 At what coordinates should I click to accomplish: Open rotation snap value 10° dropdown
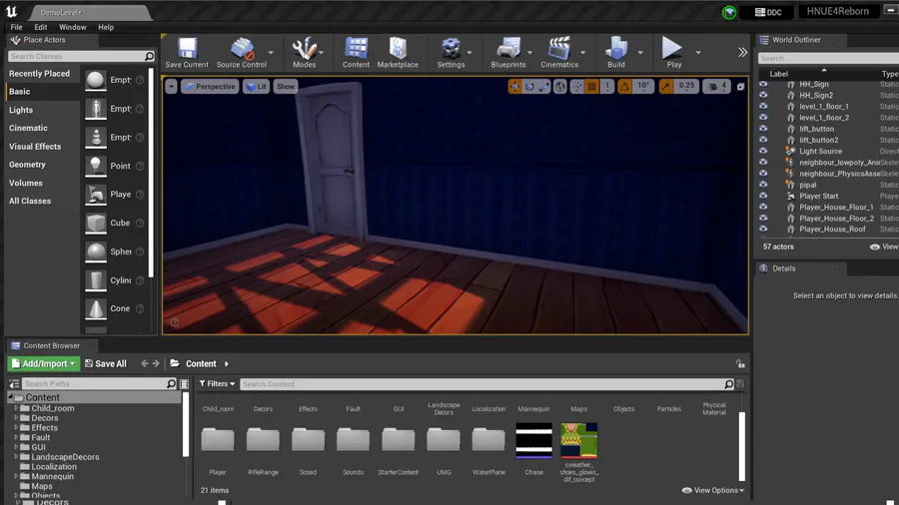[643, 87]
